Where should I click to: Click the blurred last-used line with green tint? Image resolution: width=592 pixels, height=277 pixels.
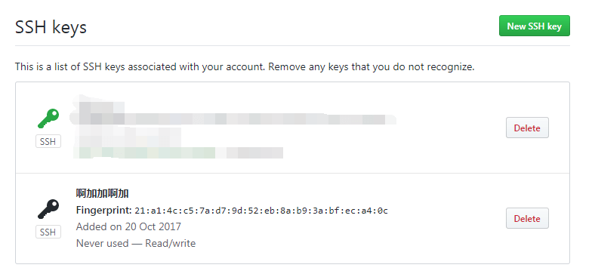[x=180, y=152]
